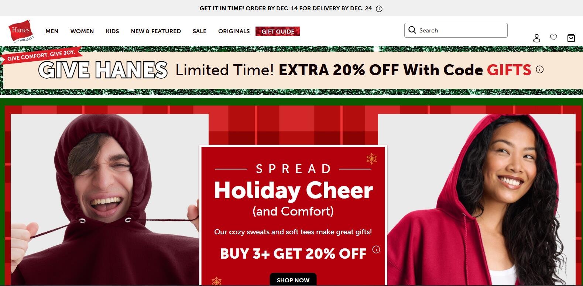The image size is (583, 286).
Task: Open the wishlist heart icon
Action: click(x=553, y=37)
